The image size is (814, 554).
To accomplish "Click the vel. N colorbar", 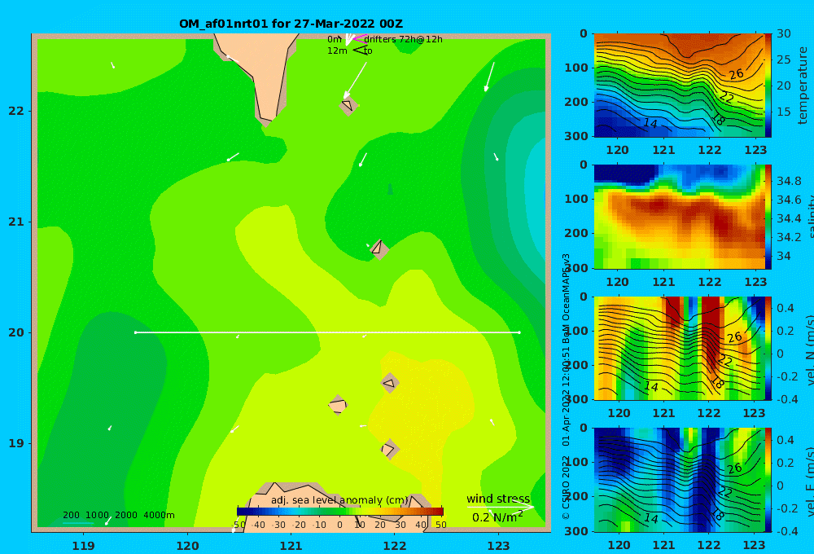I will pyautogui.click(x=768, y=348).
